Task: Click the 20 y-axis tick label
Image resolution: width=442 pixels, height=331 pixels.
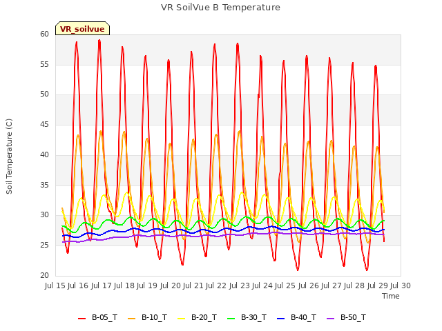Action: pos(44,276)
